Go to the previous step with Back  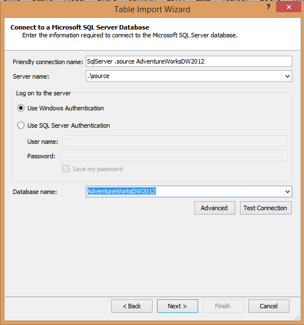[x=132, y=306]
